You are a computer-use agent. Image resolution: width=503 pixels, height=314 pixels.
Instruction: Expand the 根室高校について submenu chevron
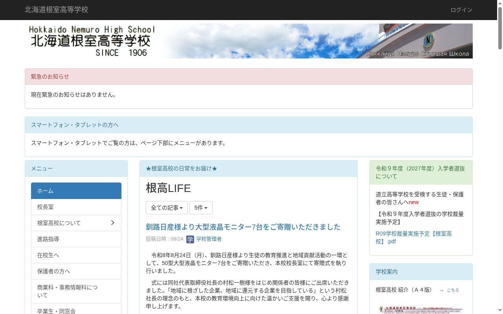112,223
